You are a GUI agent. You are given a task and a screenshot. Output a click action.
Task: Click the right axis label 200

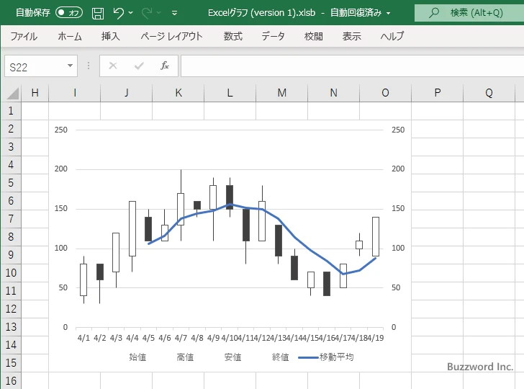[398, 169]
